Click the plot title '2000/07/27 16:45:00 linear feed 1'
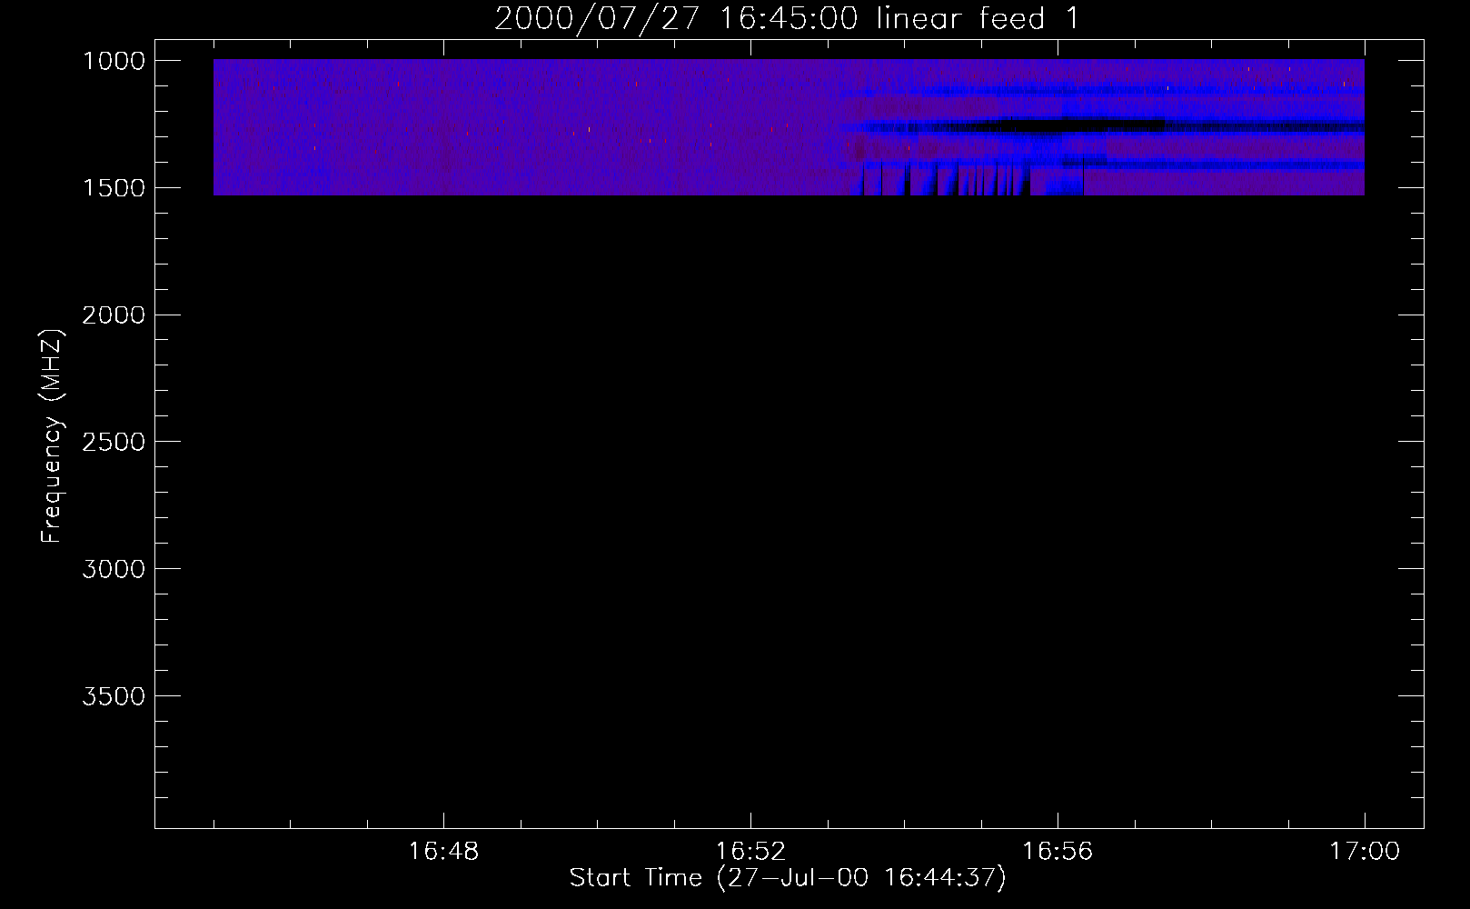Viewport: 1470px width, 909px height. coord(787,18)
